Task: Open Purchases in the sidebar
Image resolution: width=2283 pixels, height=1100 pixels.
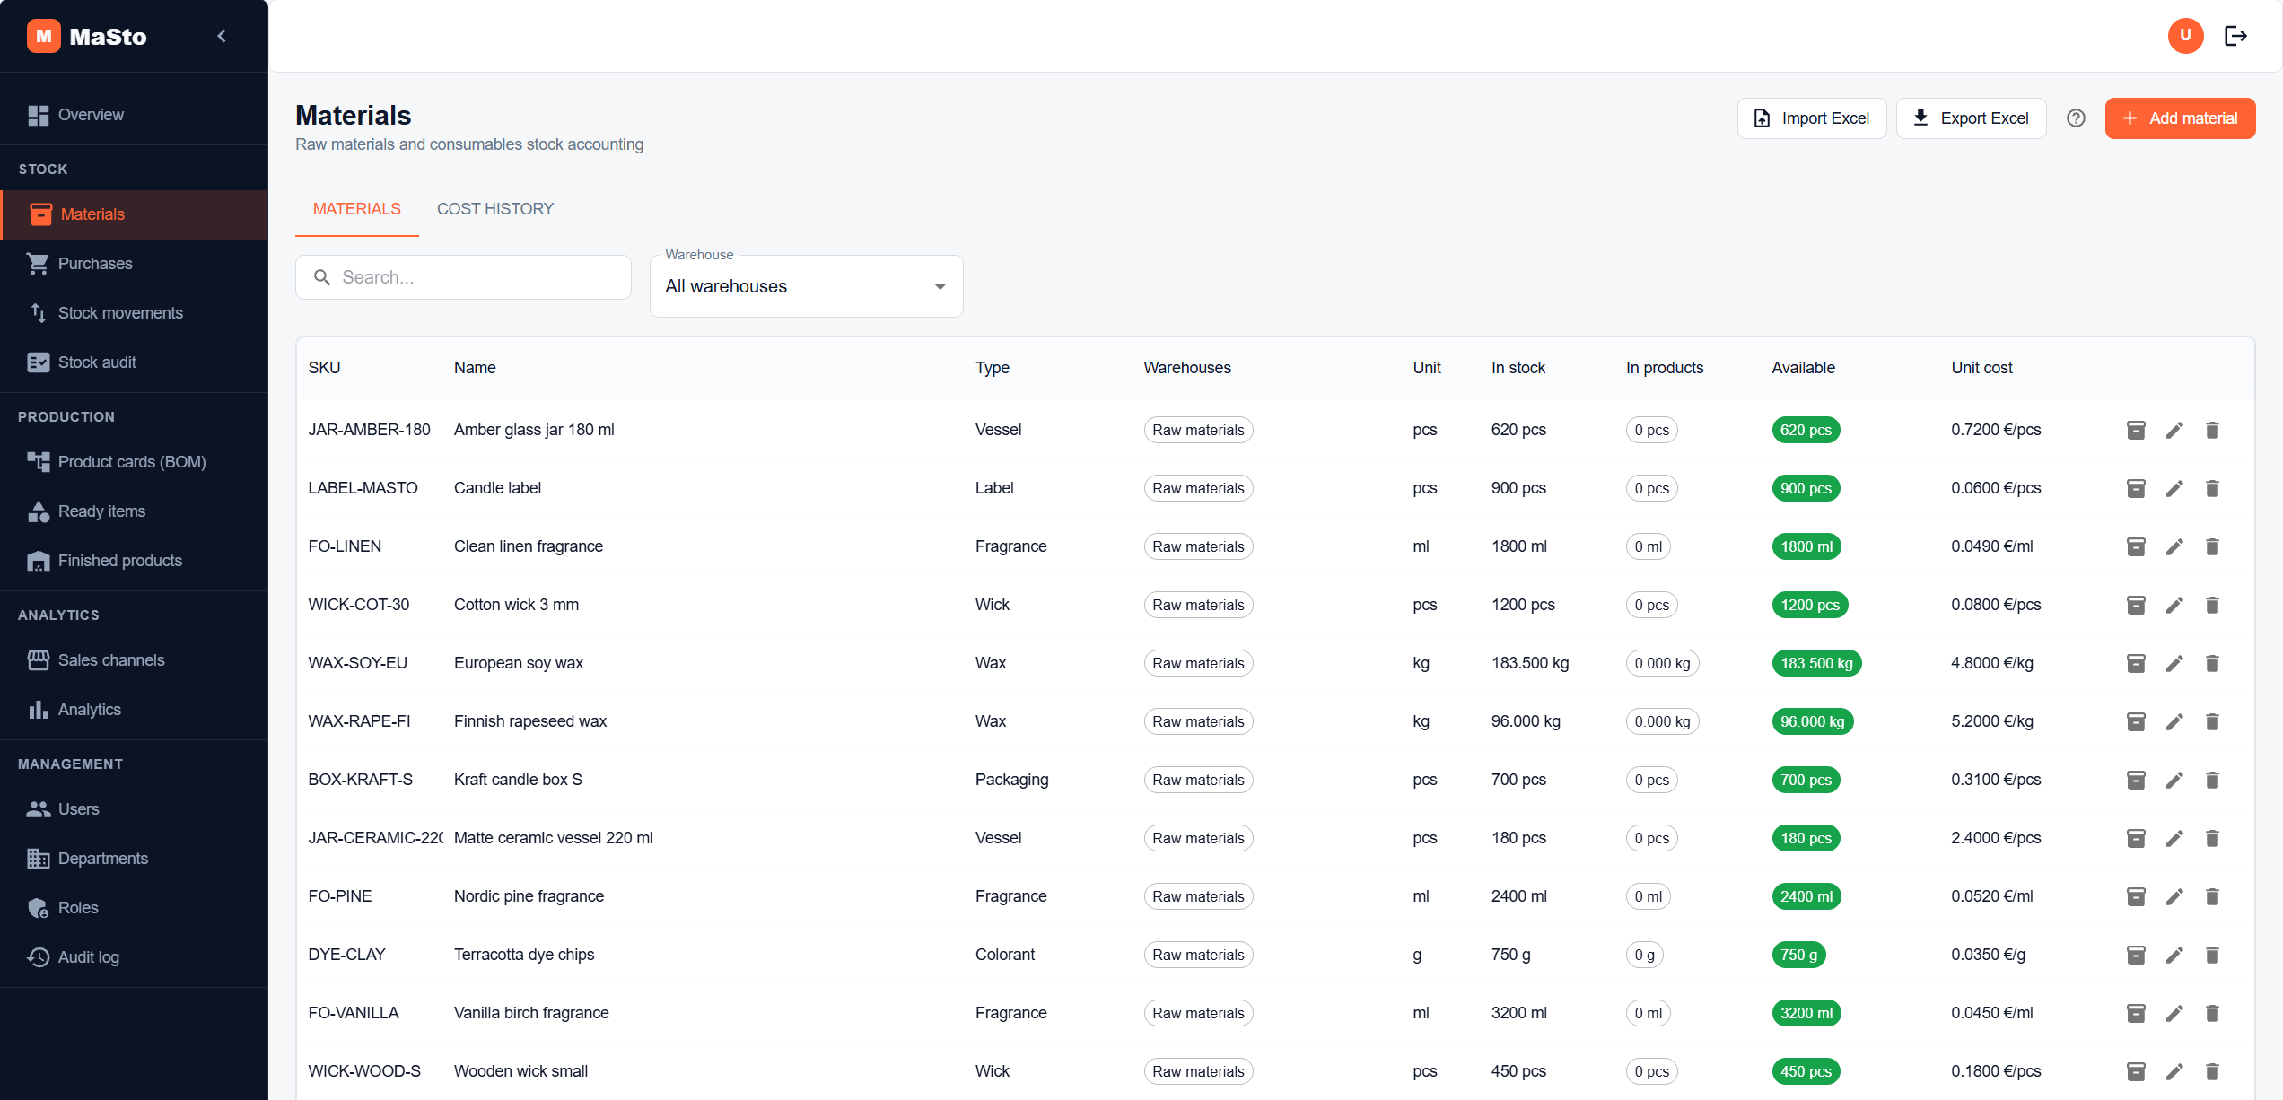Action: 135,264
